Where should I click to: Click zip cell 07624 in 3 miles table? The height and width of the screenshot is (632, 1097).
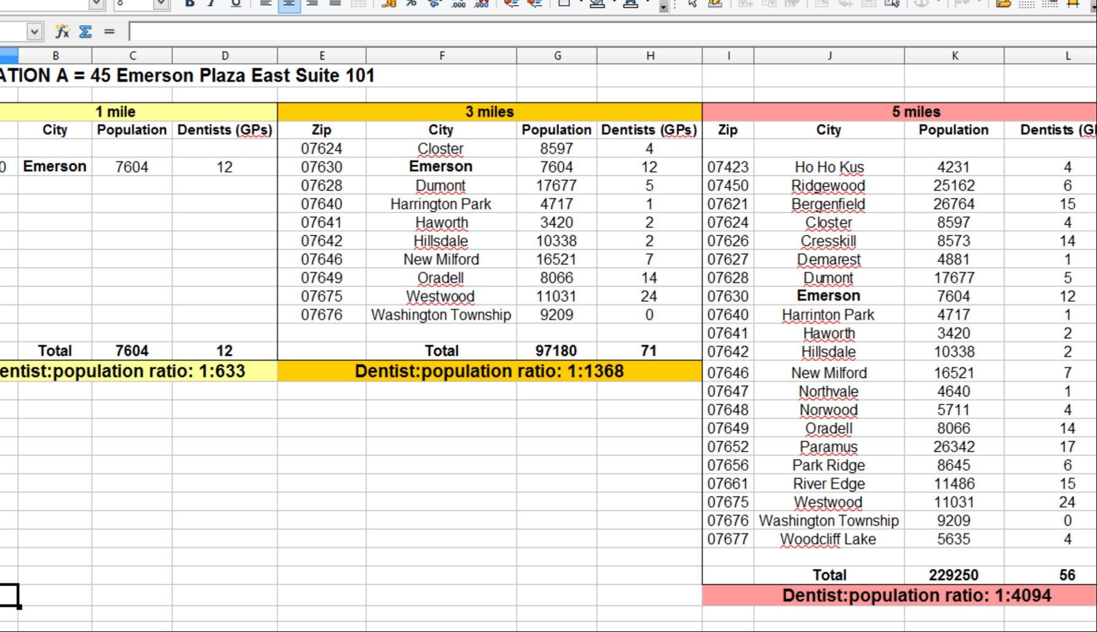click(322, 148)
